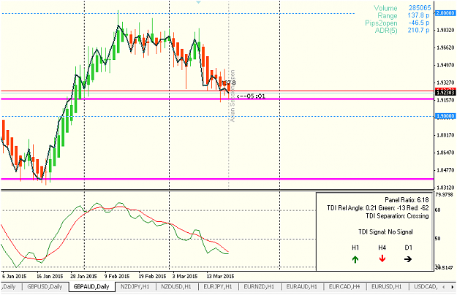This screenshot has width=457, height=295.
Task: Click the 79.9798 value on the indicator scale
Action: 444,195
